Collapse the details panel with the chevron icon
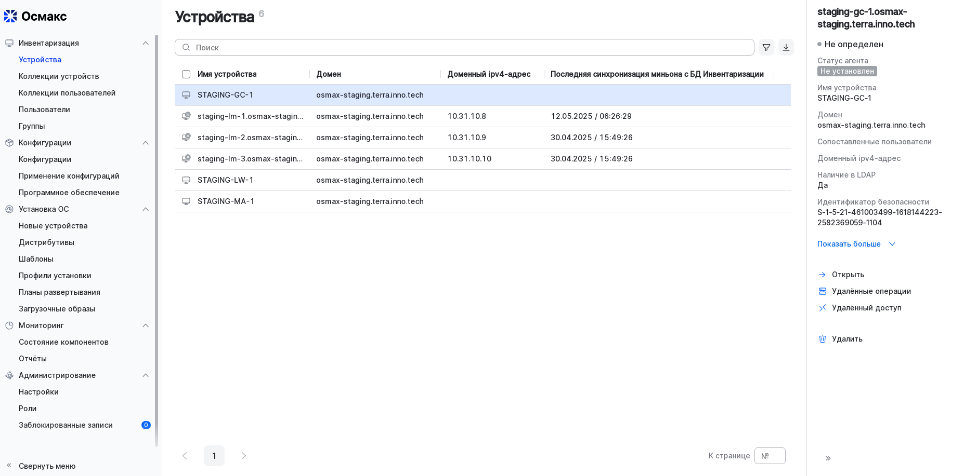964x476 pixels. point(828,458)
